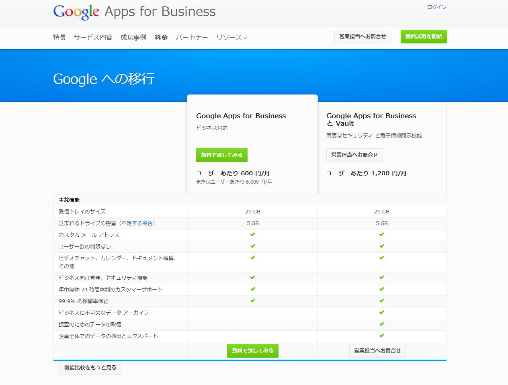Click the ユーザーあたり 1,200 円/月 price
Screen dimensions: 508x385
pos(367,173)
